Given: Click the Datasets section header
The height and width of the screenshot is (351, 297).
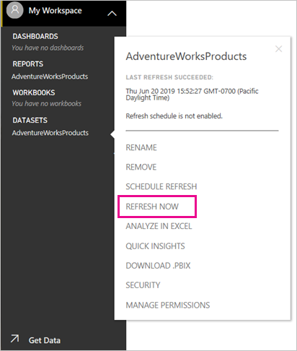Looking at the screenshot, I should [30, 121].
